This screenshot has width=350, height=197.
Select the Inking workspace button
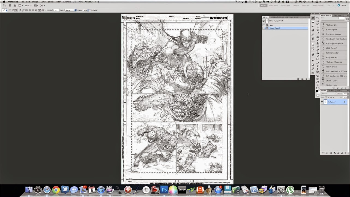coord(264,5)
